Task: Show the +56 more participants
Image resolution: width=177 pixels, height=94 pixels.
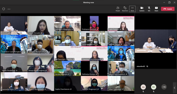Action: [x=164, y=87]
